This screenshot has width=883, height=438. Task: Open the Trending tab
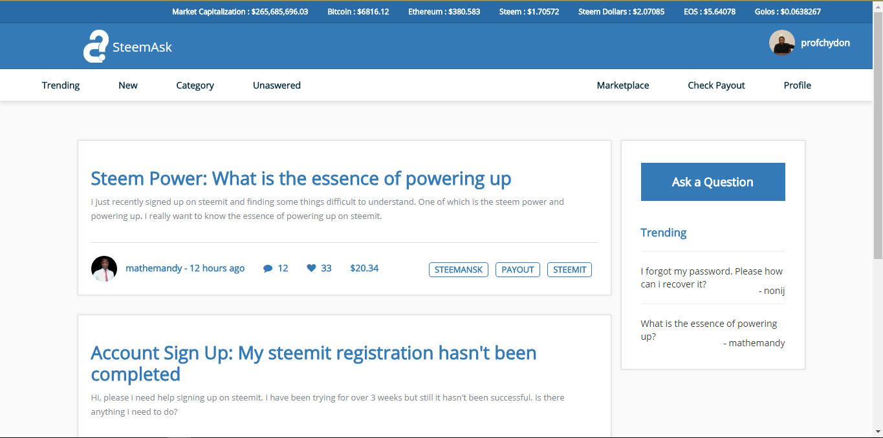[61, 85]
